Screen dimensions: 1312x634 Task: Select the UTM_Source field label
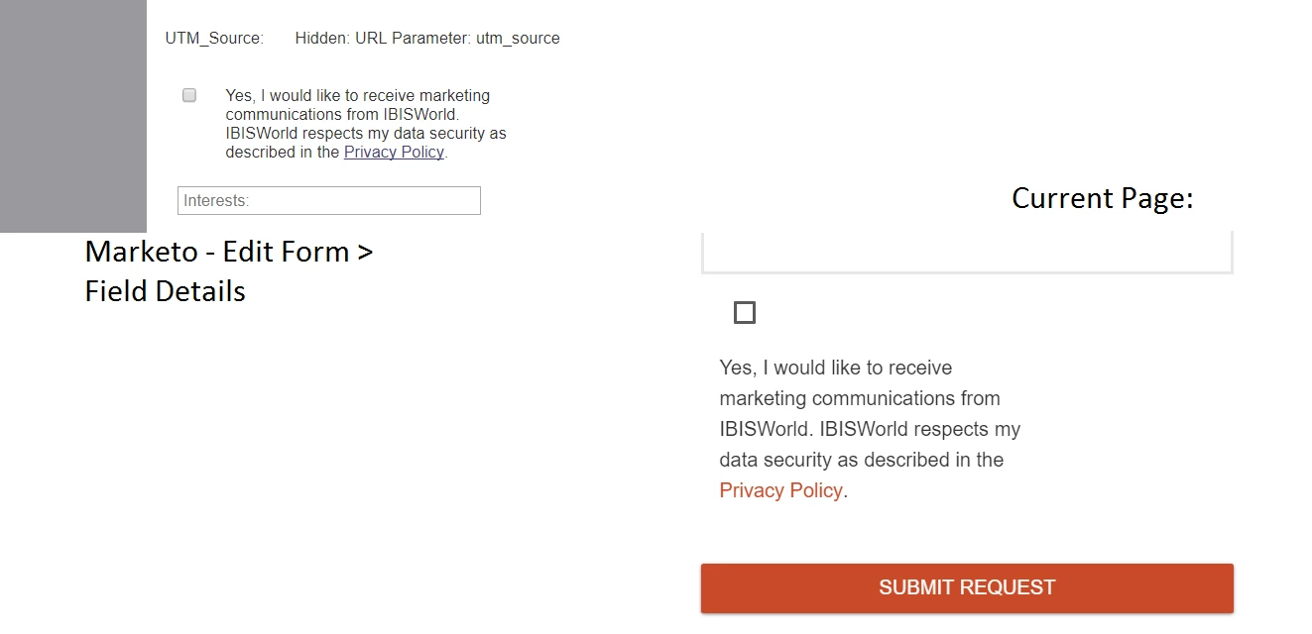point(214,39)
